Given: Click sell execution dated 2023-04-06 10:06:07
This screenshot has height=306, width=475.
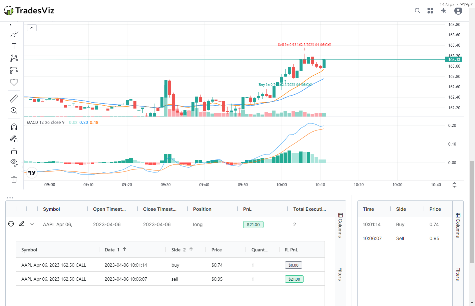Looking at the screenshot, I should [x=170, y=279].
